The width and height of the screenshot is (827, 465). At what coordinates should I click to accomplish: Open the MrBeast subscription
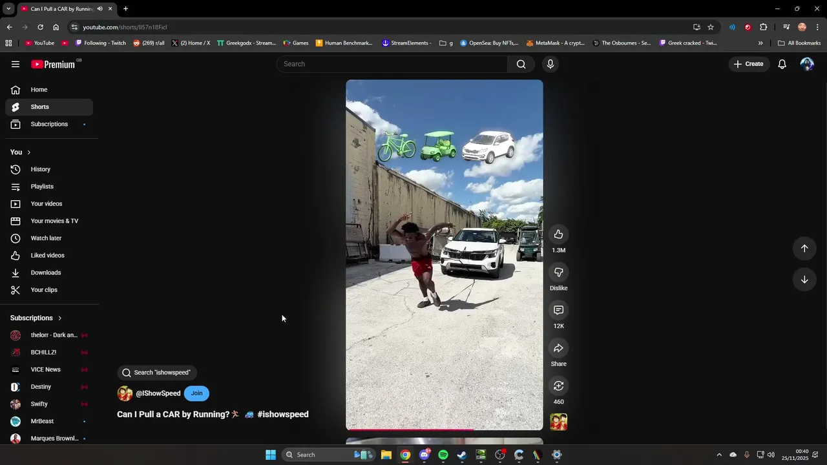pyautogui.click(x=49, y=421)
